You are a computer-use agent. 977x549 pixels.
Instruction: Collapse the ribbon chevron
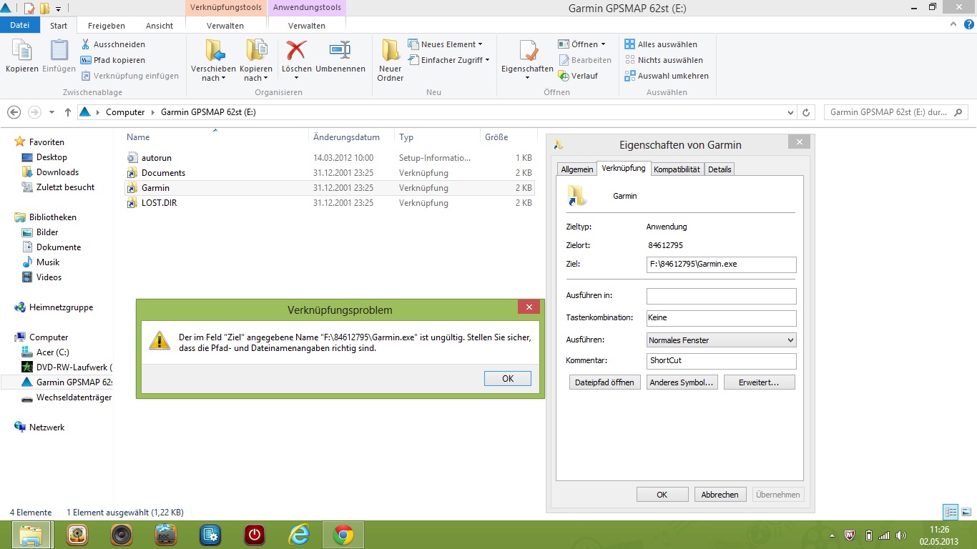coord(954,24)
